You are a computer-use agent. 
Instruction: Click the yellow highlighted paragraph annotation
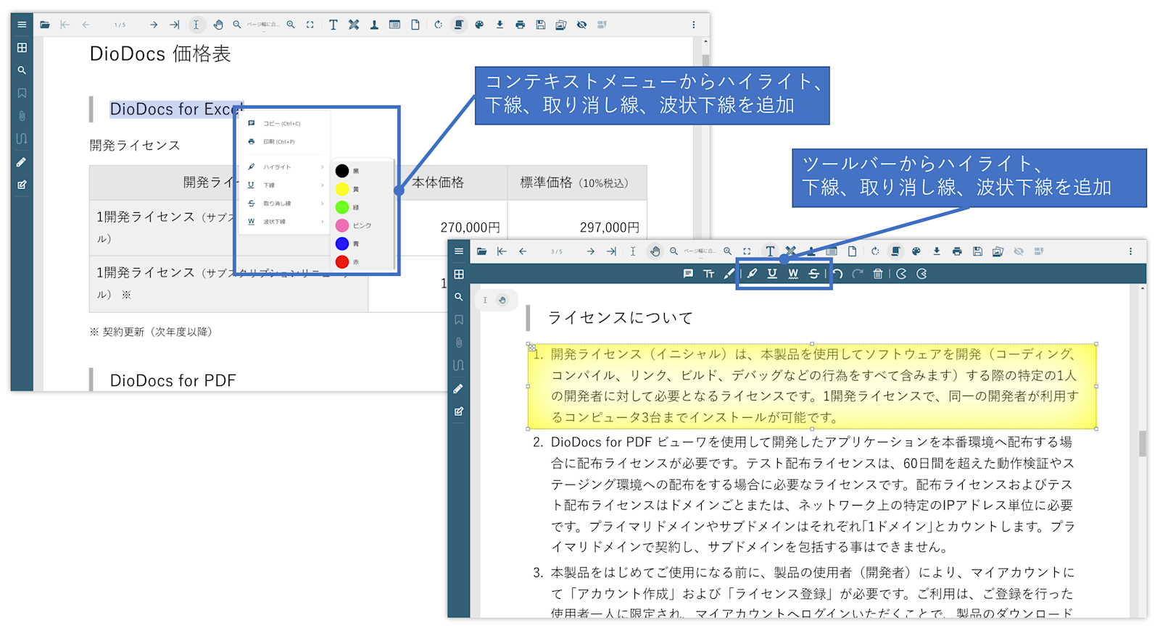(812, 386)
